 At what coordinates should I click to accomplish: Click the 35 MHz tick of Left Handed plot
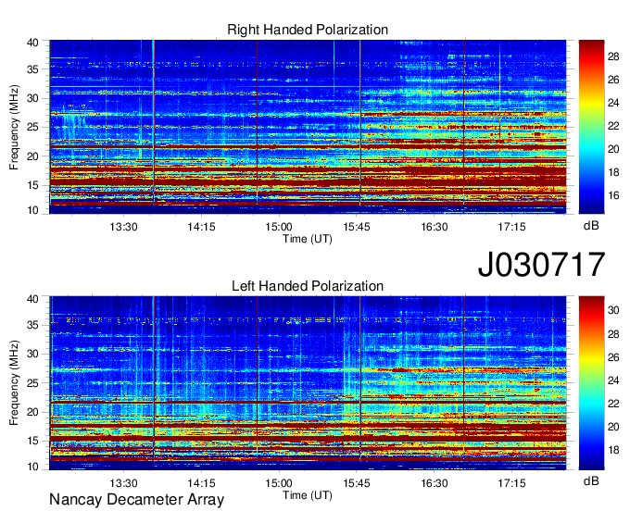tap(32, 325)
